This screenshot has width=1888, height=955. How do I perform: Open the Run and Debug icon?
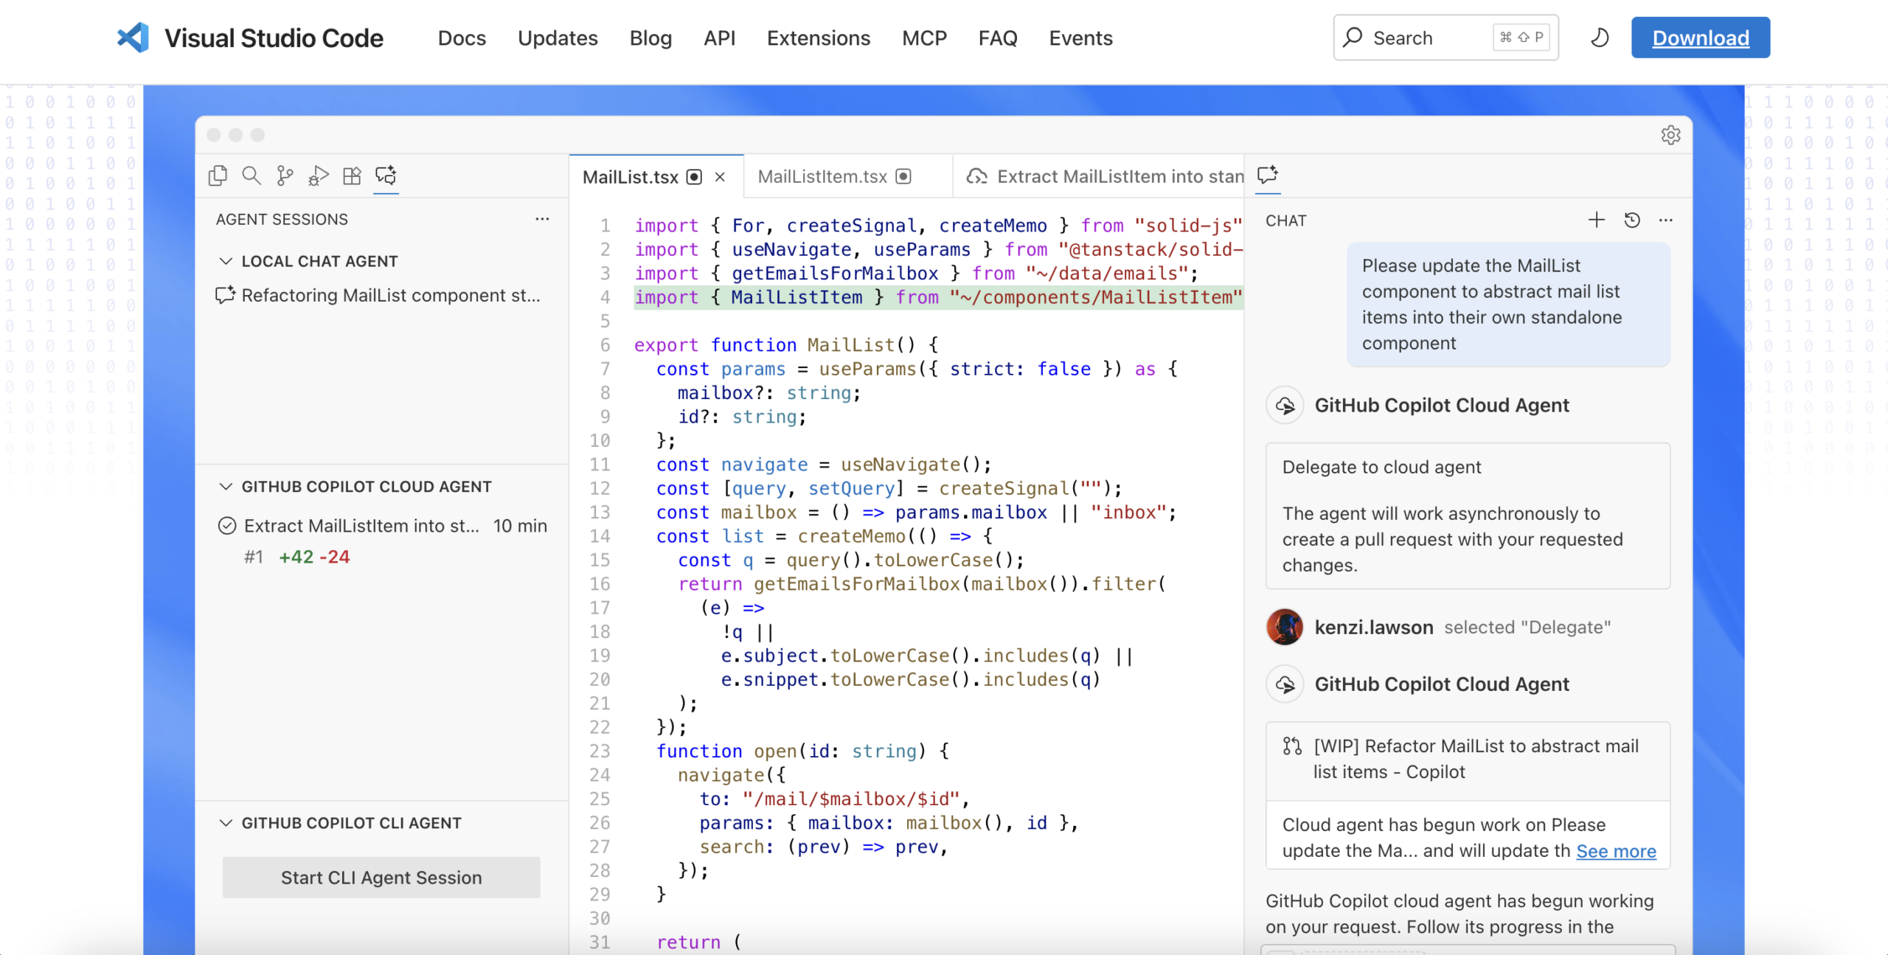319,176
